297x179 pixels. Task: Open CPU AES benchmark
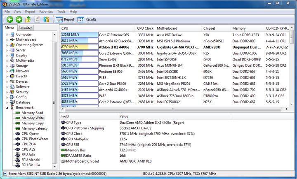point(28,149)
